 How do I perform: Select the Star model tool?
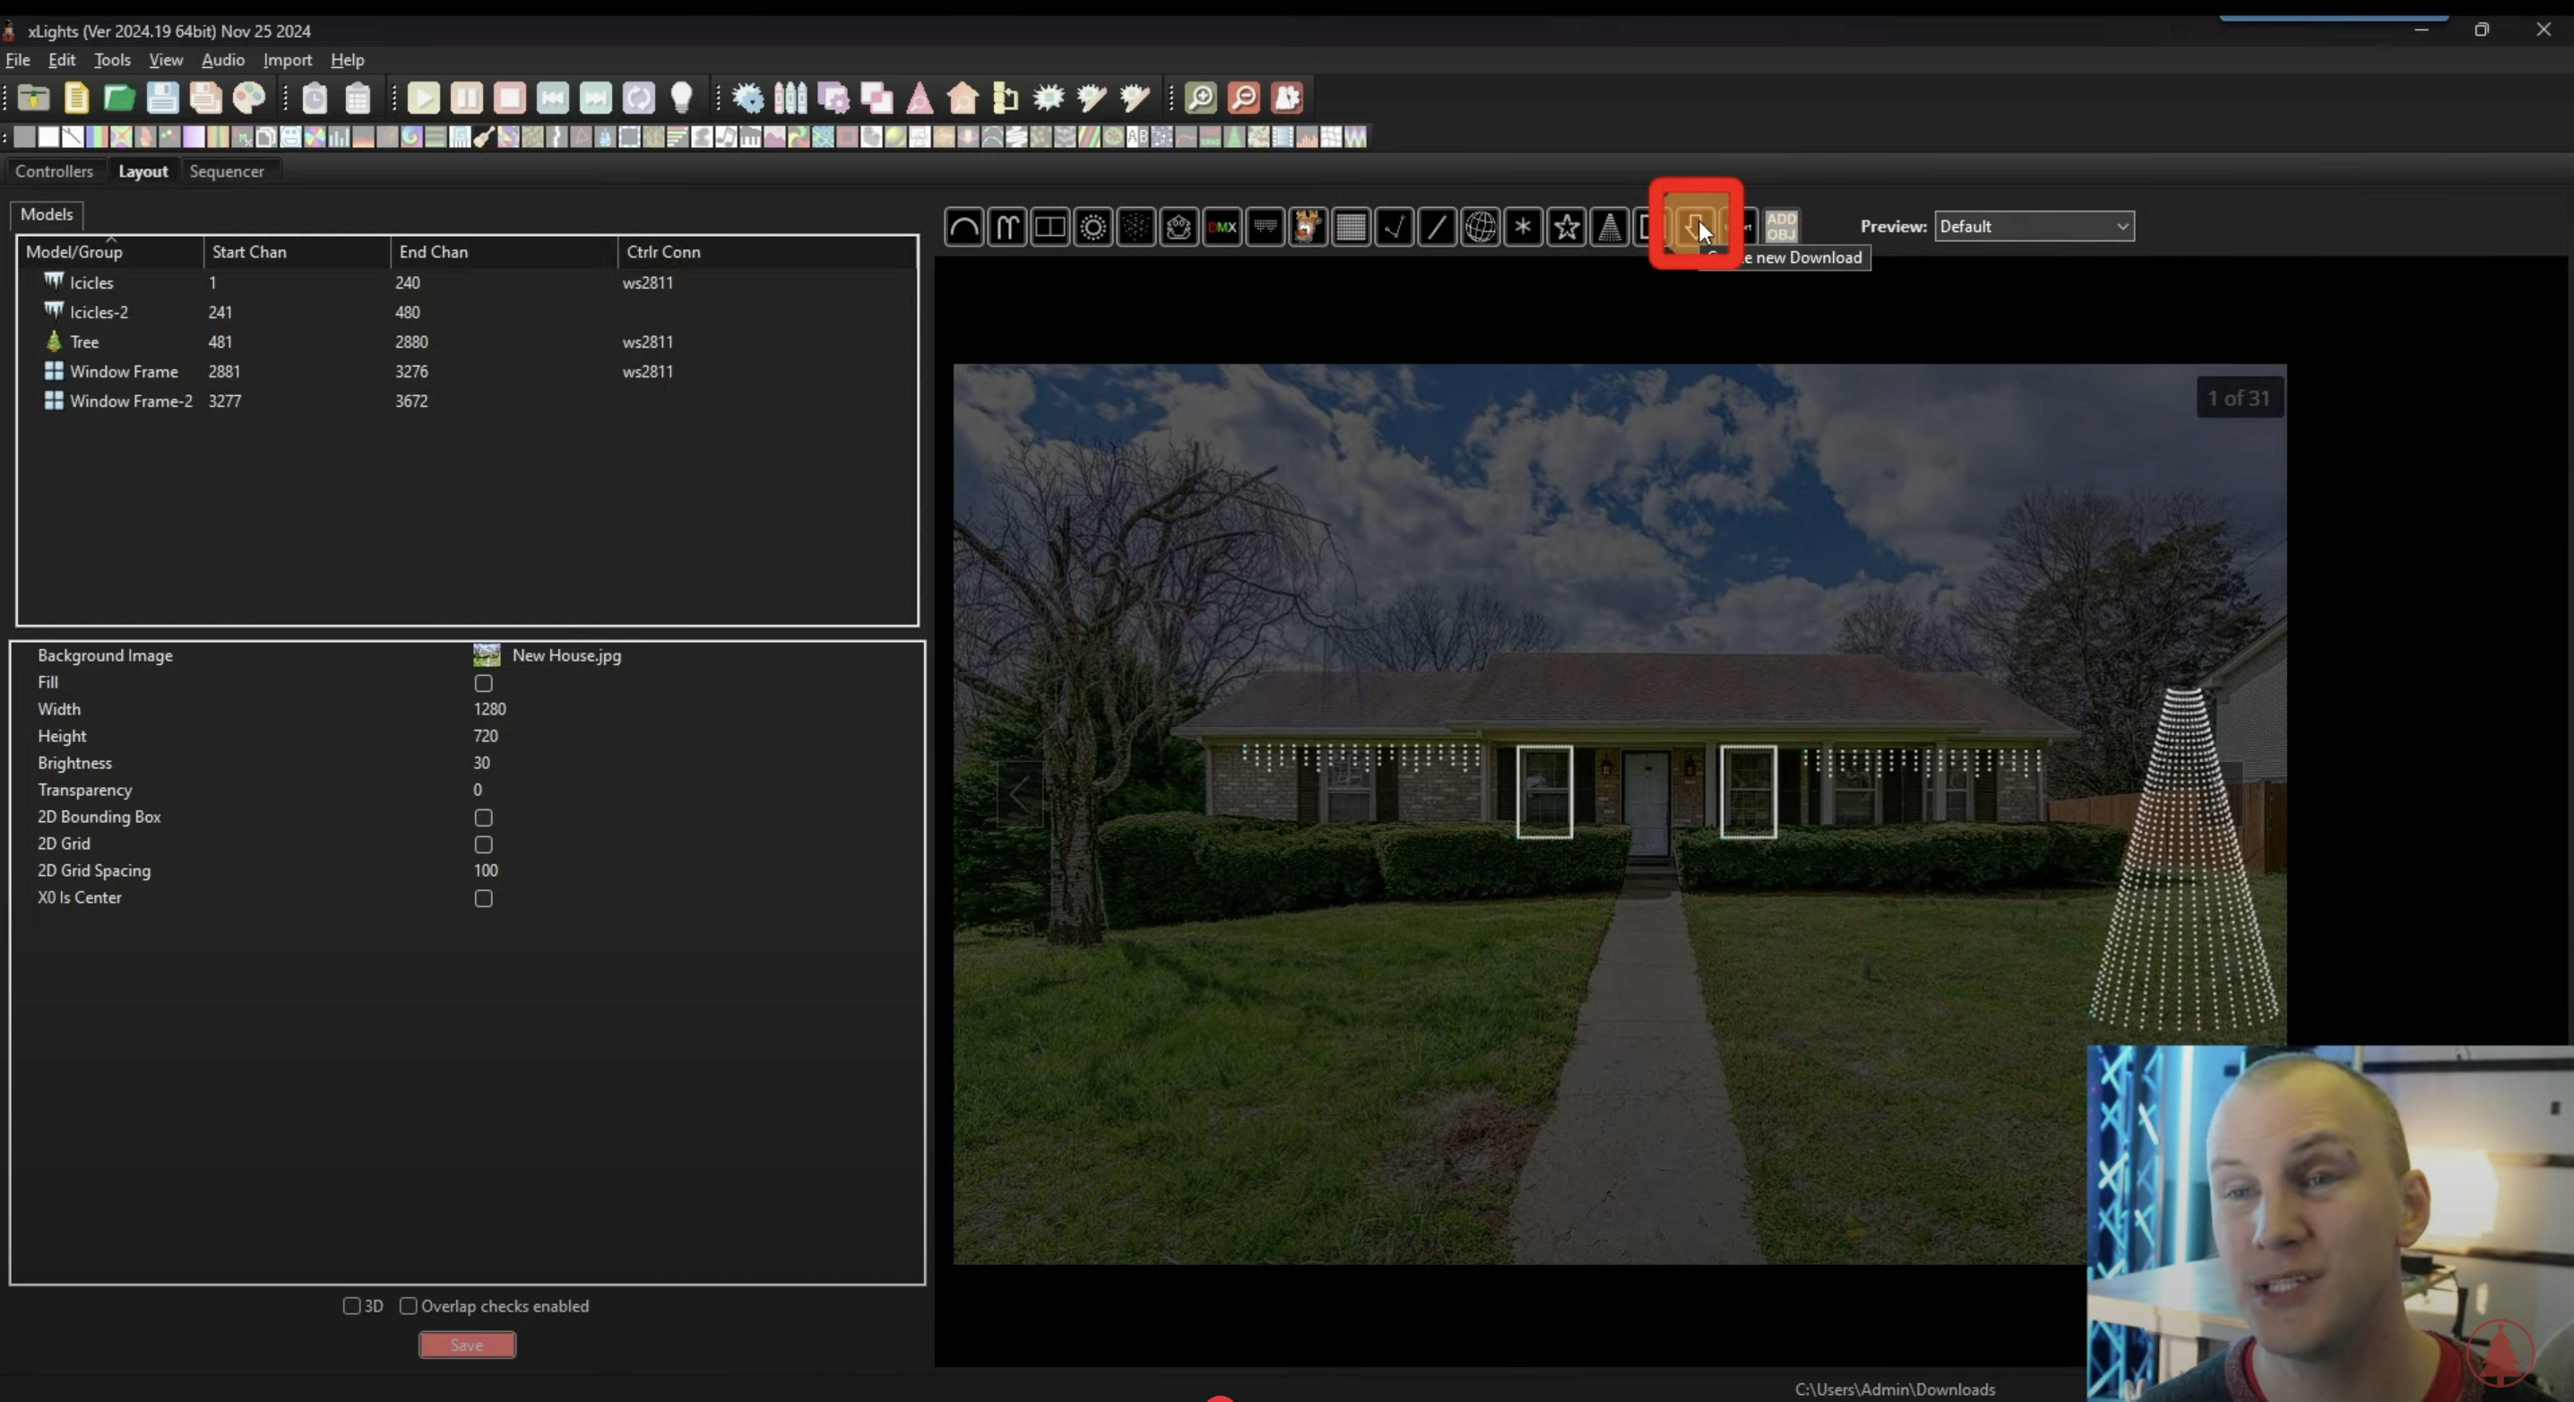coord(1566,227)
